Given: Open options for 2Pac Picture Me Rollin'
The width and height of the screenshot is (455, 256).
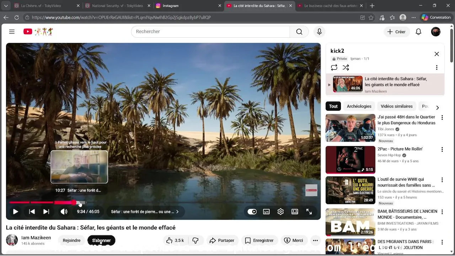Looking at the screenshot, I should pyautogui.click(x=442, y=150).
